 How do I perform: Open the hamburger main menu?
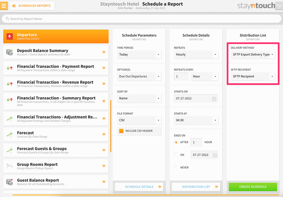[x=4, y=6]
